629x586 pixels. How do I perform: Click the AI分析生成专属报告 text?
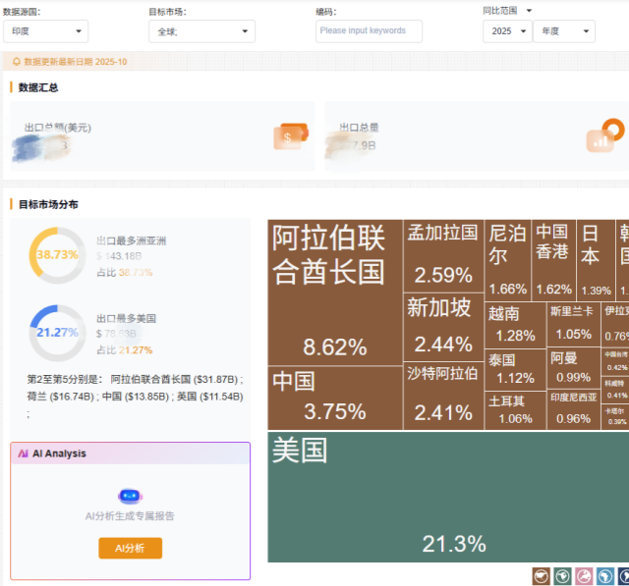click(x=130, y=516)
